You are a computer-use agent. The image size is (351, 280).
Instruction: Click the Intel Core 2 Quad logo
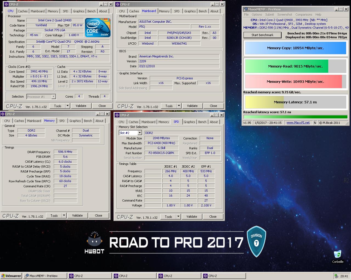[98, 28]
